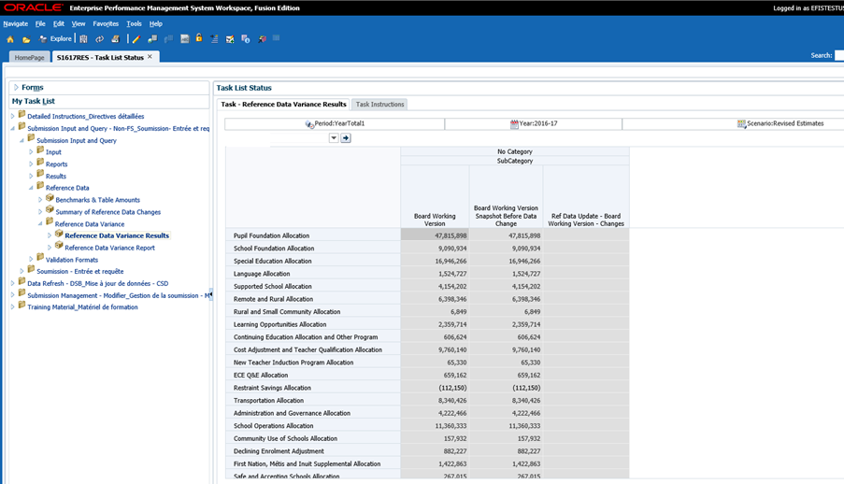Click the running figure toolbar icon
Screen dimensions: 844x484
[262, 39]
